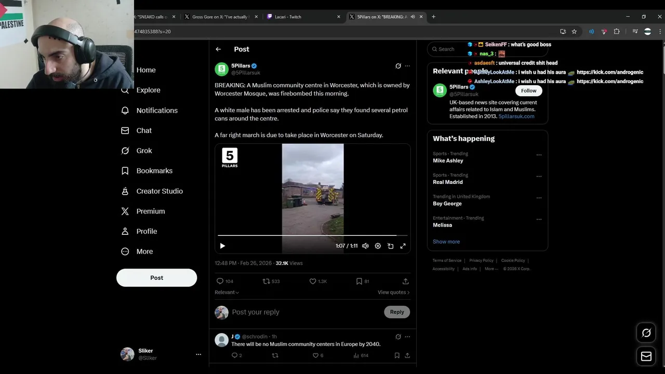Play the 5Pillars video

click(222, 246)
